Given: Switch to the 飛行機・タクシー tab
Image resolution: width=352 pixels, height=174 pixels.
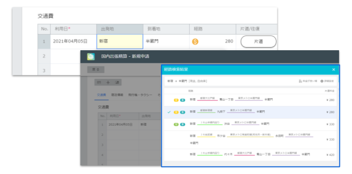Looking at the screenshot, I should click(140, 95).
